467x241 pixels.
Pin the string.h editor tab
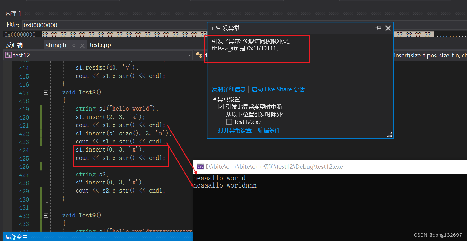pyautogui.click(x=74, y=45)
